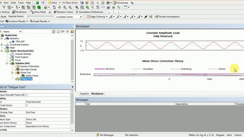The height and width of the screenshot is (137, 244).
Task: Collapse the Geometry tree node
Action: 2,38
